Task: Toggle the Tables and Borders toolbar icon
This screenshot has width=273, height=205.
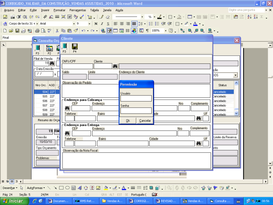Action: pos(109,31)
